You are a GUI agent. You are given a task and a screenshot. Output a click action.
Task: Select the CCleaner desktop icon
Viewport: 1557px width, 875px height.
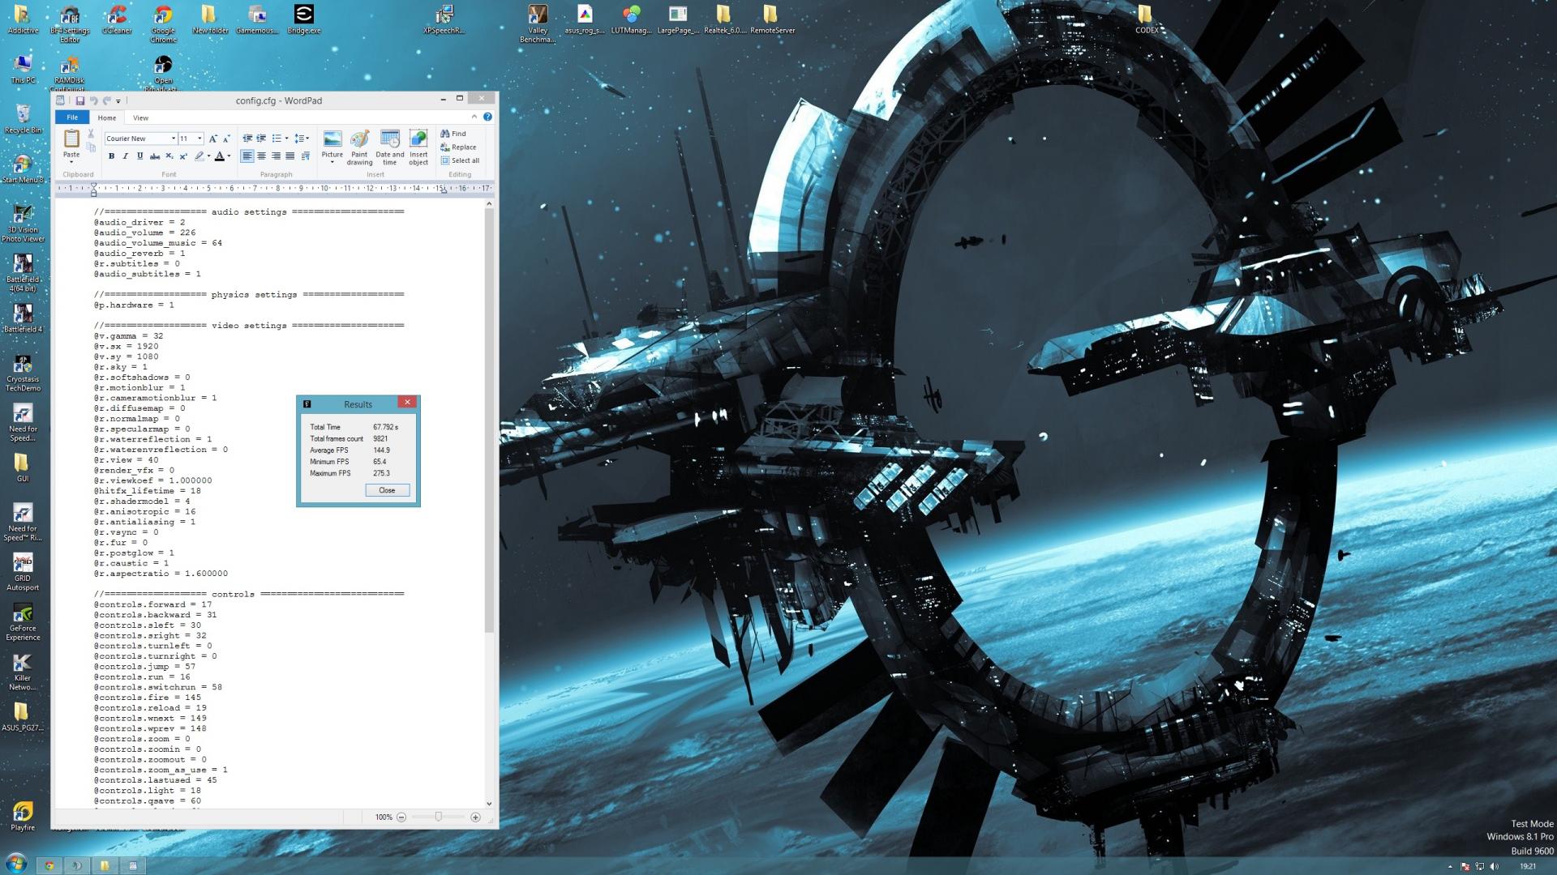(117, 21)
